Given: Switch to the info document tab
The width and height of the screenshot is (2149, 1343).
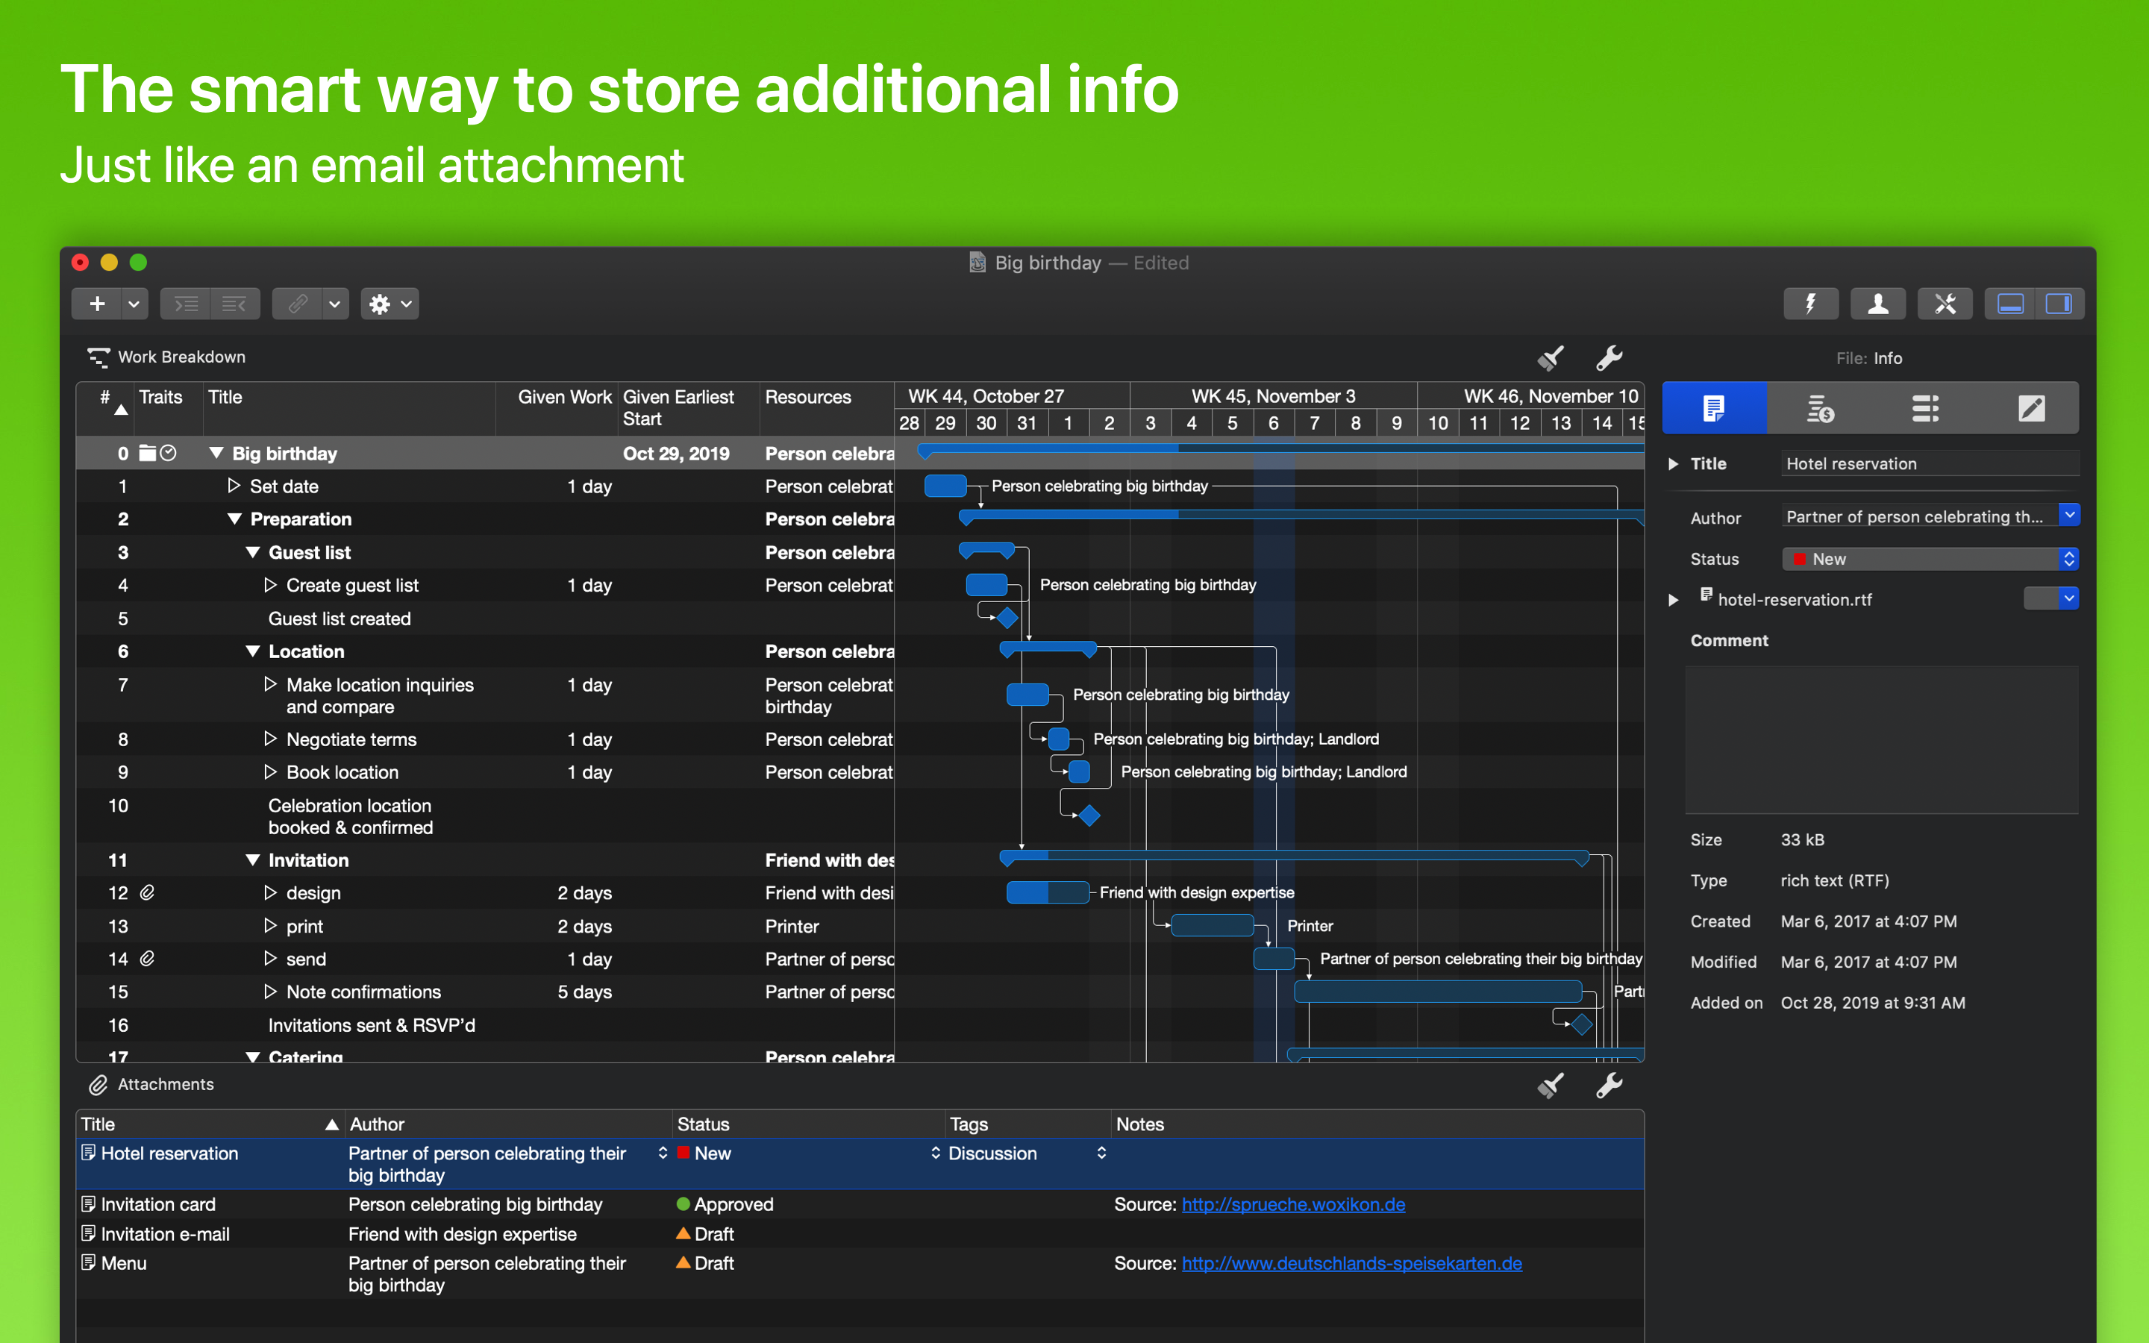Looking at the screenshot, I should 1714,409.
